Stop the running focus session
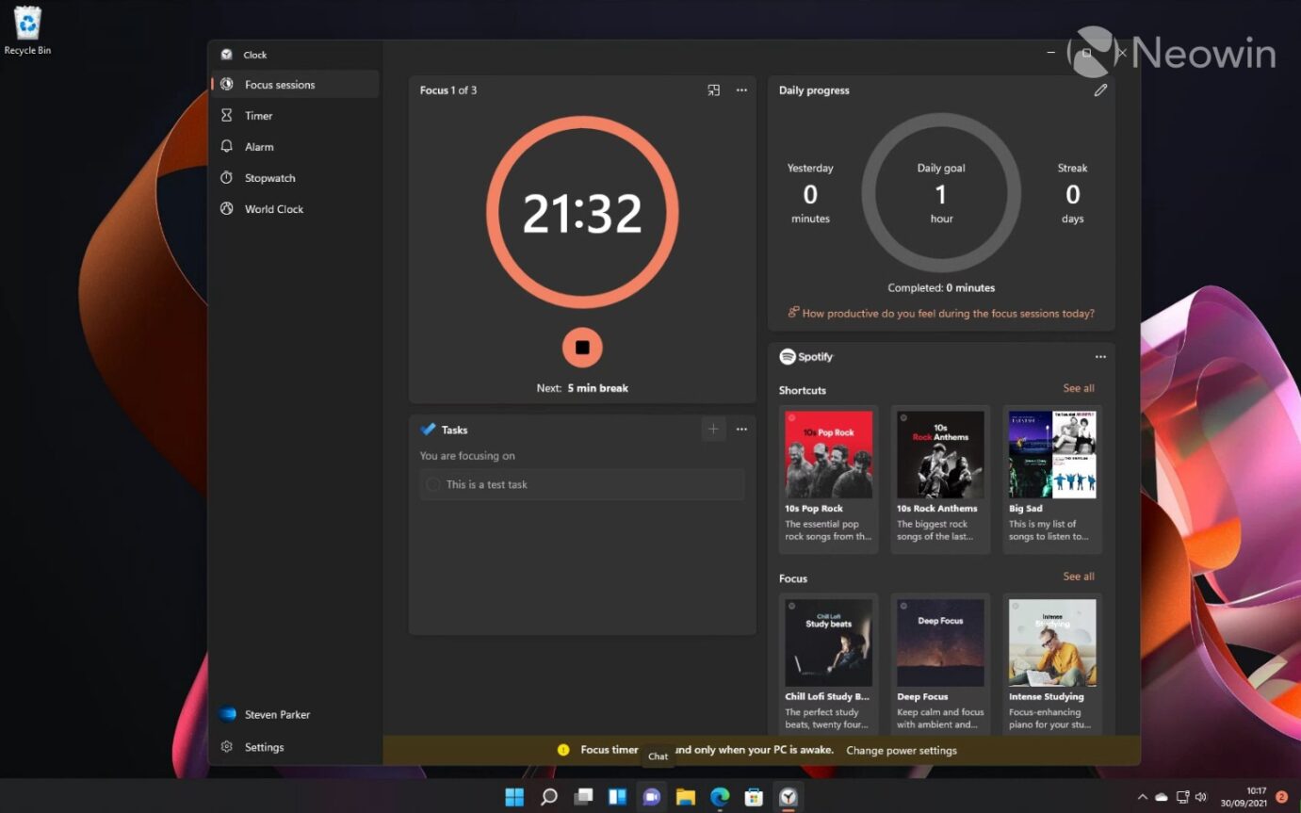1301x813 pixels. pyautogui.click(x=582, y=347)
